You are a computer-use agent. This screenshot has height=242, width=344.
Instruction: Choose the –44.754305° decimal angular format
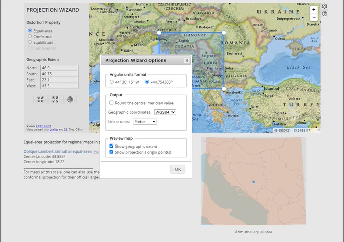pyautogui.click(x=147, y=82)
